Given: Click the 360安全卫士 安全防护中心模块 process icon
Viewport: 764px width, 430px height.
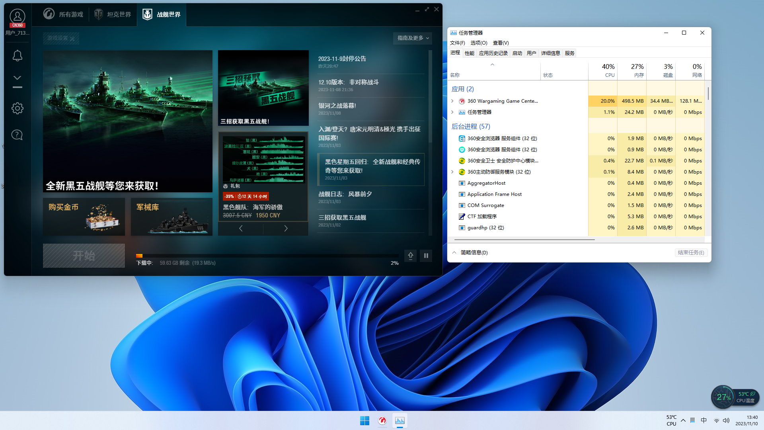Looking at the screenshot, I should point(462,161).
